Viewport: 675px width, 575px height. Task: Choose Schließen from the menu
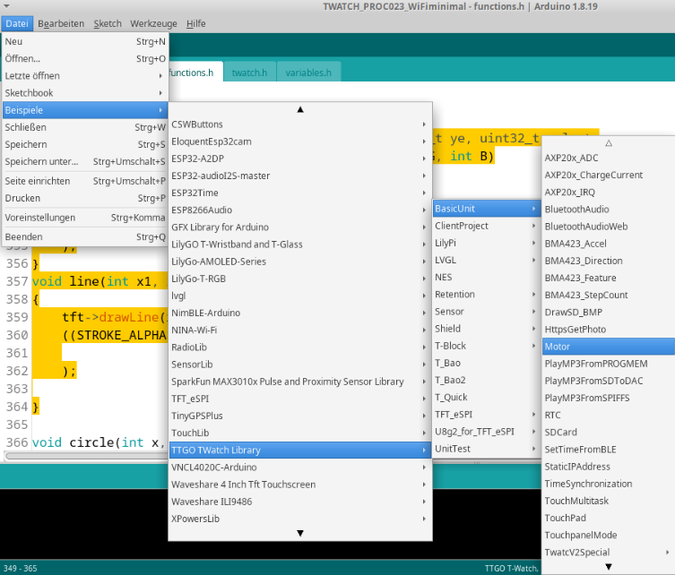click(x=85, y=127)
